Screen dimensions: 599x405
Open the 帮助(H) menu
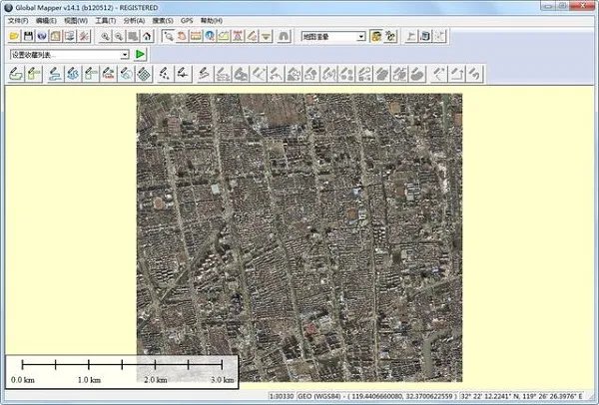coord(211,20)
